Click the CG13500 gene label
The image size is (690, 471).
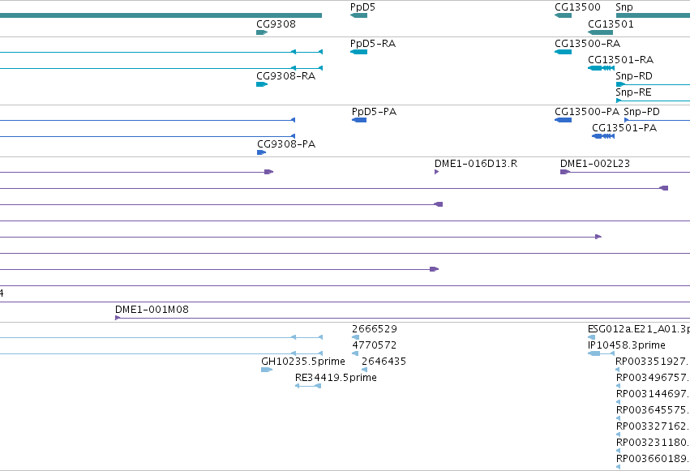[x=577, y=7]
